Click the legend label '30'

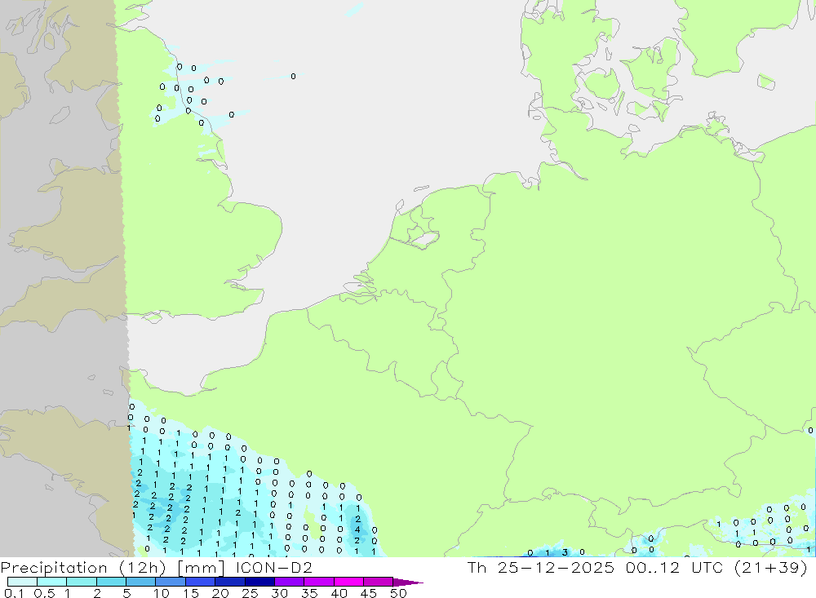point(279,593)
